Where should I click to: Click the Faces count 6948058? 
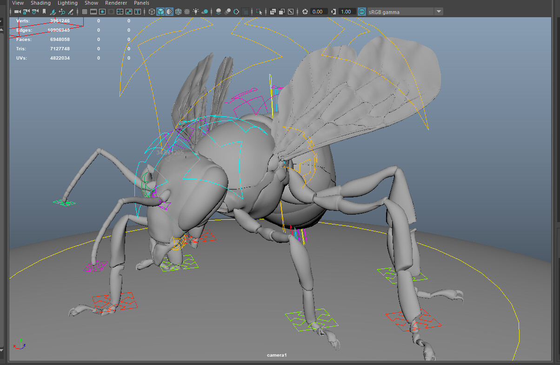coord(60,40)
